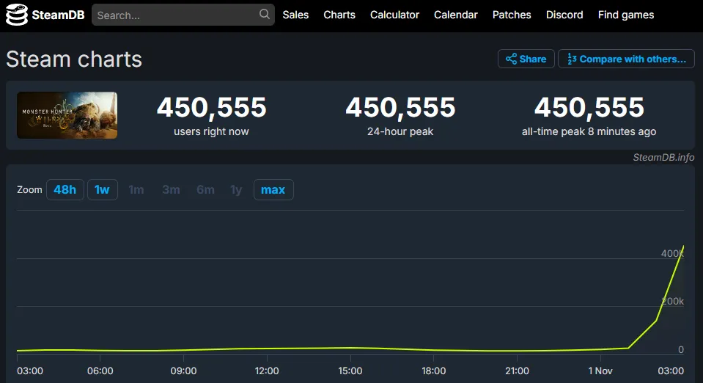Click the 09:00 axis label
Image resolution: width=703 pixels, height=383 pixels.
[183, 371]
